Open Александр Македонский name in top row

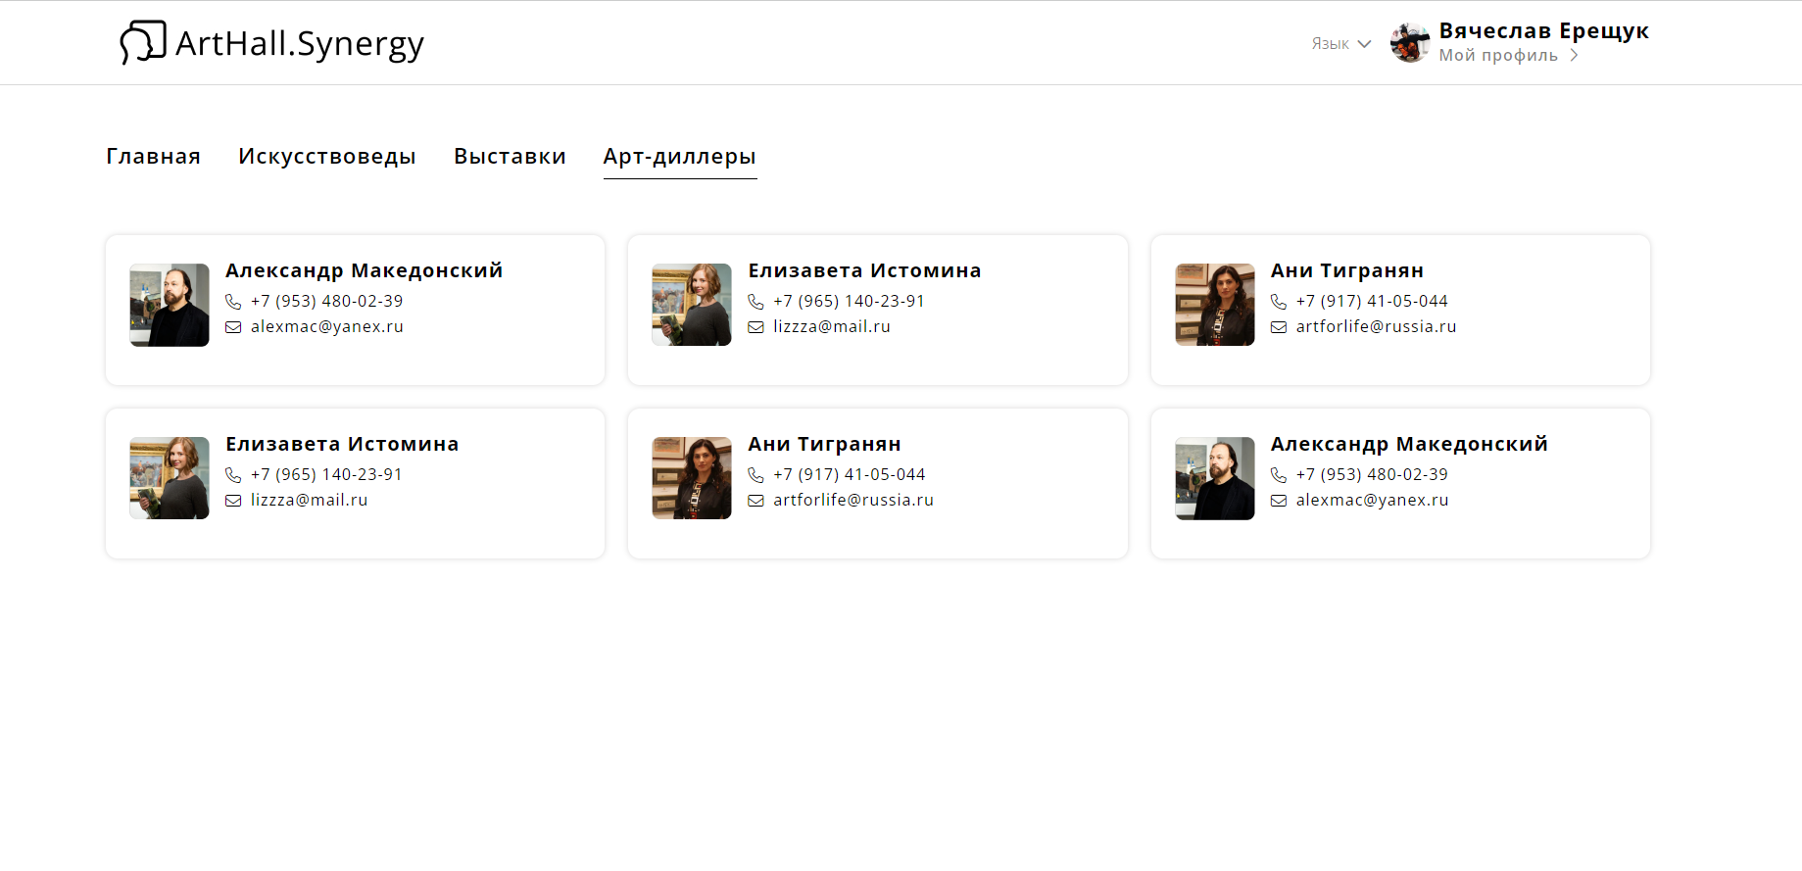[365, 270]
